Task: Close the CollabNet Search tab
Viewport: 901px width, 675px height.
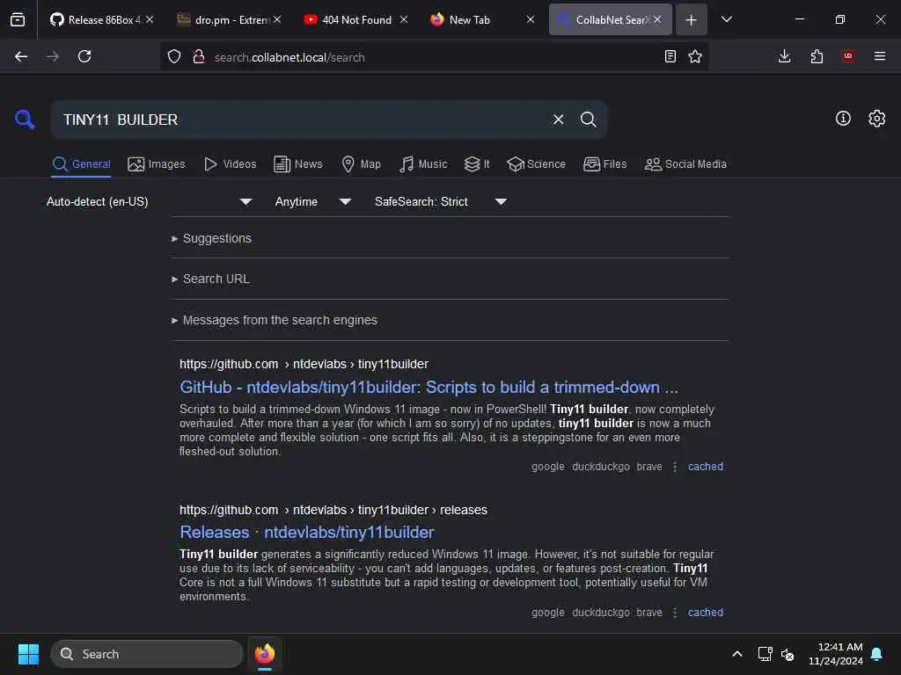Action: pos(657,19)
